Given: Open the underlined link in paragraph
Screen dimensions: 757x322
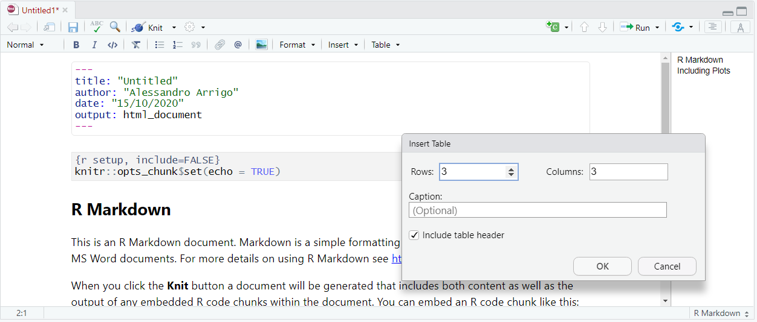Looking at the screenshot, I should point(397,260).
